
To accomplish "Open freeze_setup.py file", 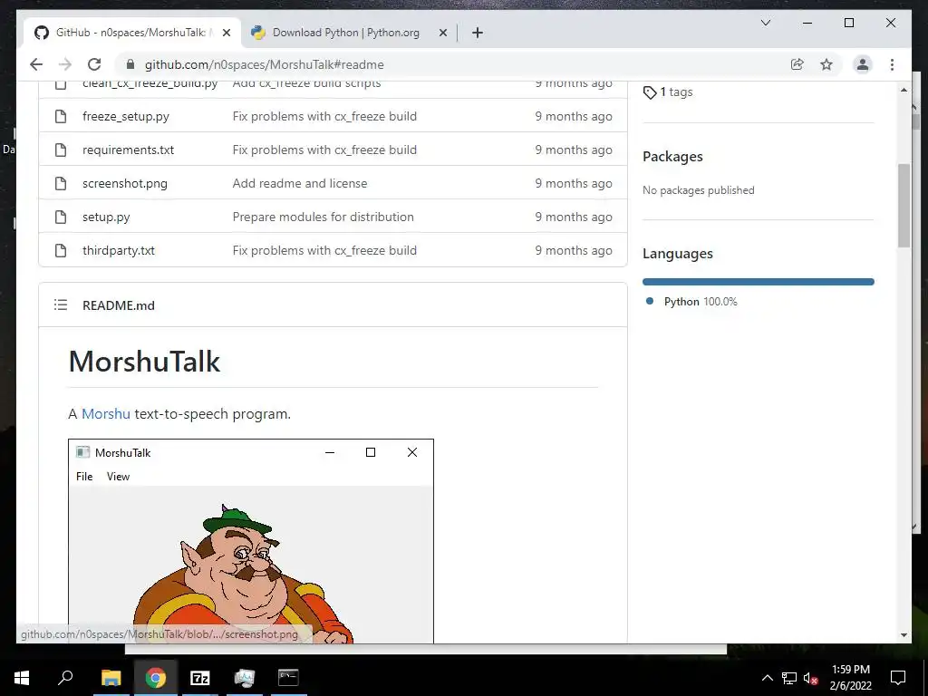I will point(125,116).
